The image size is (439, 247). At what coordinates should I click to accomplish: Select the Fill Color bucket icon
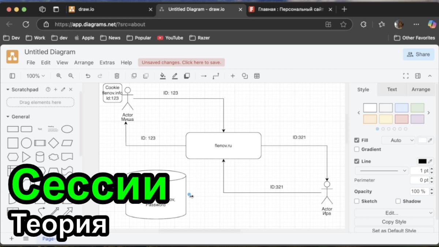click(x=163, y=76)
